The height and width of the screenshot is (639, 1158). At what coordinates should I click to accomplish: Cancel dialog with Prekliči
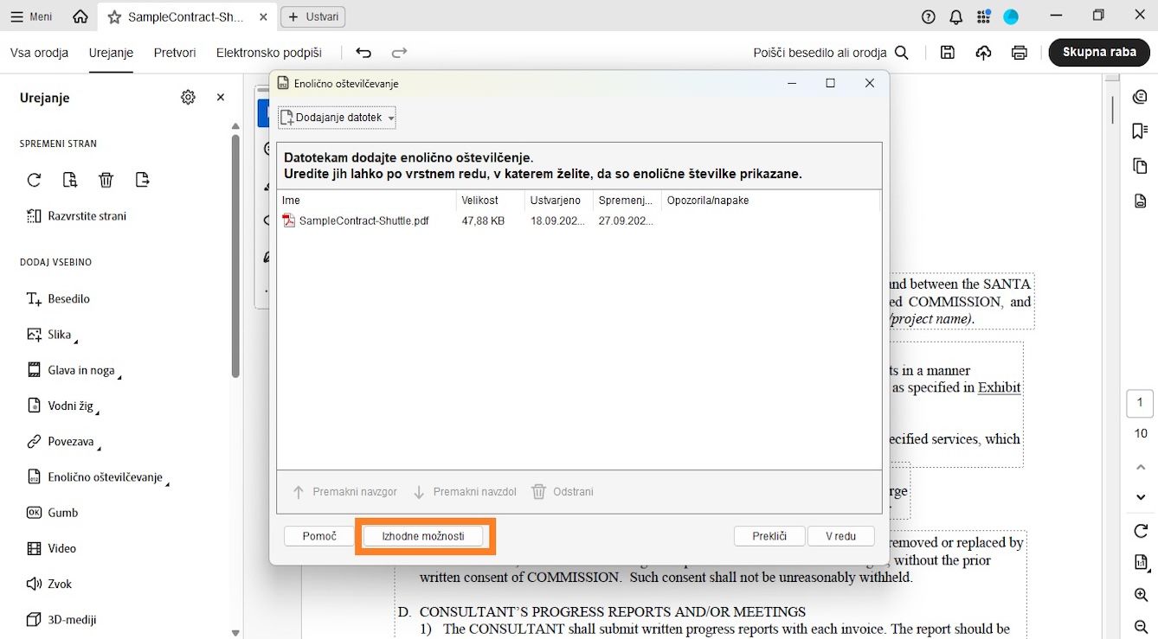point(769,536)
